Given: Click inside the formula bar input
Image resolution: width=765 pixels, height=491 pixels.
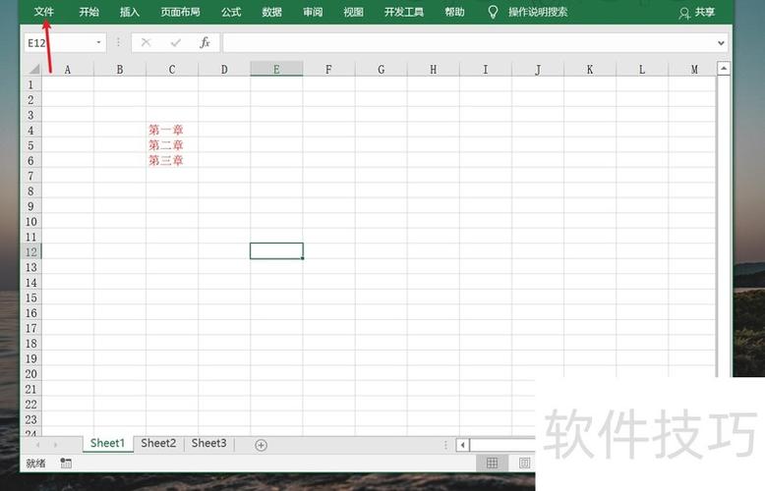Looking at the screenshot, I should tap(468, 43).
